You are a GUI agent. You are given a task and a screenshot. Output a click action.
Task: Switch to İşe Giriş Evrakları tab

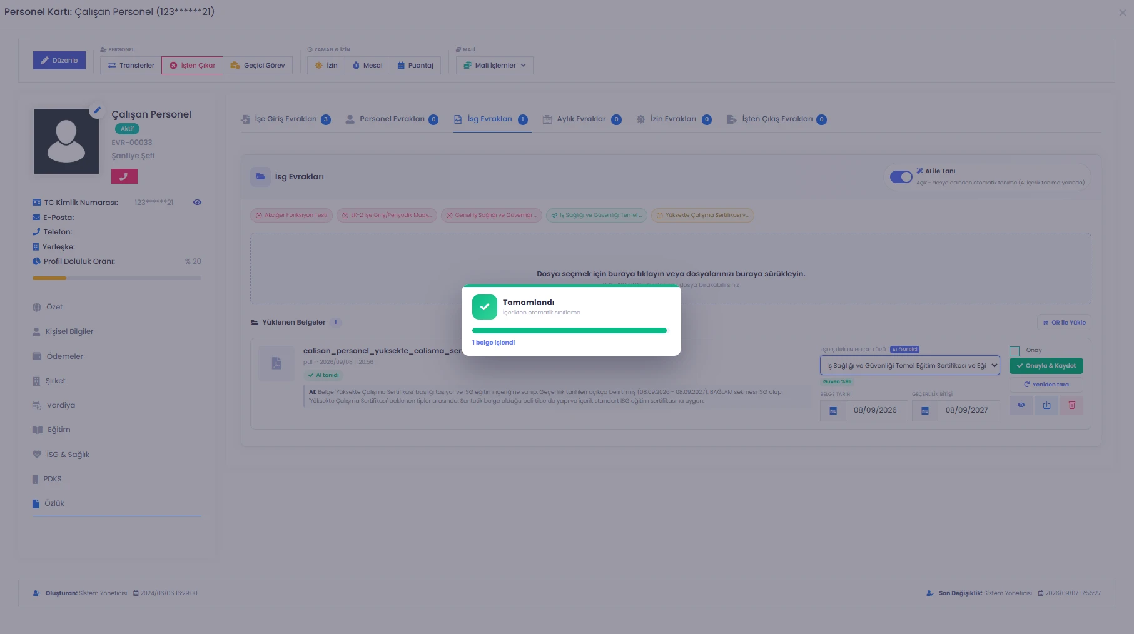tap(286, 119)
